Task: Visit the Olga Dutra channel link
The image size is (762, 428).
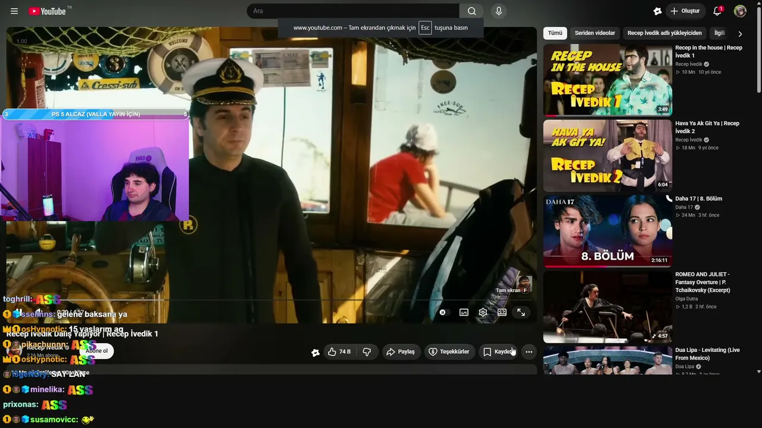Action: click(686, 299)
